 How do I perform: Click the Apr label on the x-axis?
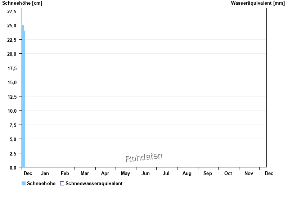105,174
